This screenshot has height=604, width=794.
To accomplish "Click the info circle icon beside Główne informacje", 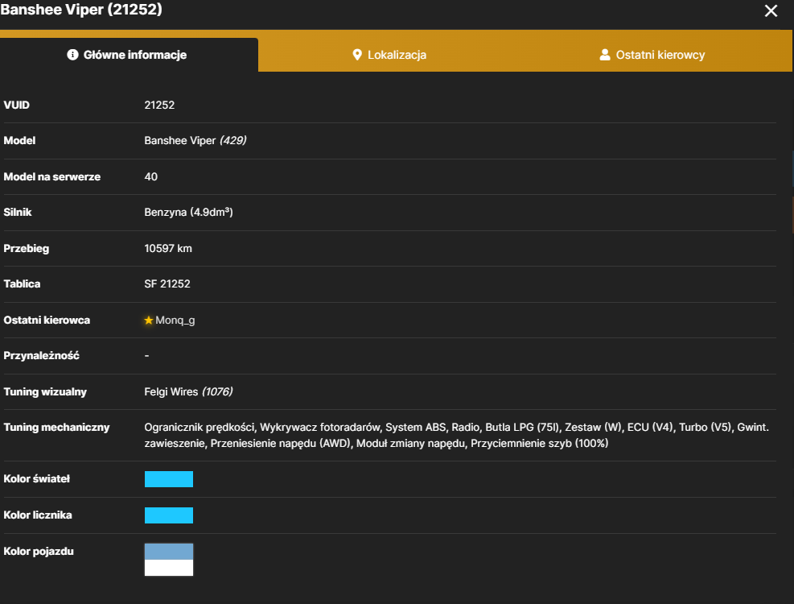I will tap(72, 55).
